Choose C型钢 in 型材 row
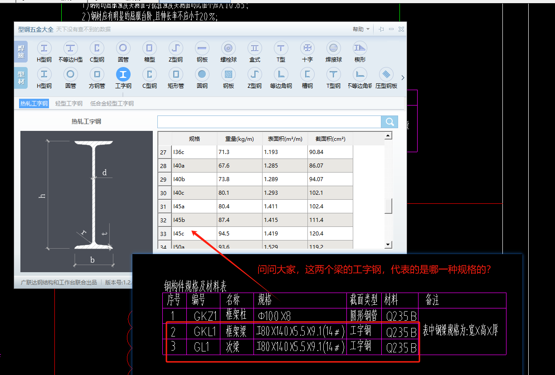 point(149,78)
